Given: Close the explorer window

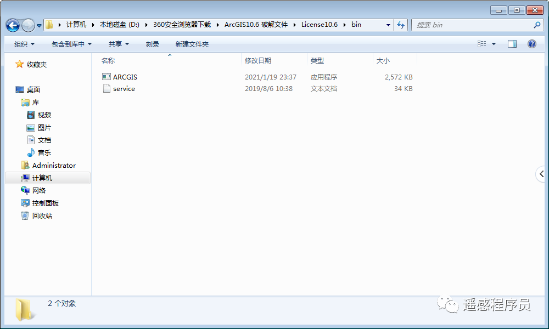Looking at the screenshot, I should (x=535, y=10).
